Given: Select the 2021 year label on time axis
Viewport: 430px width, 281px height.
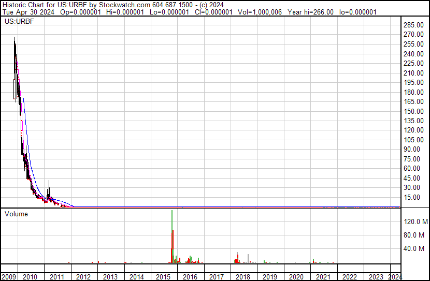Looking at the screenshot, I should pos(323,277).
